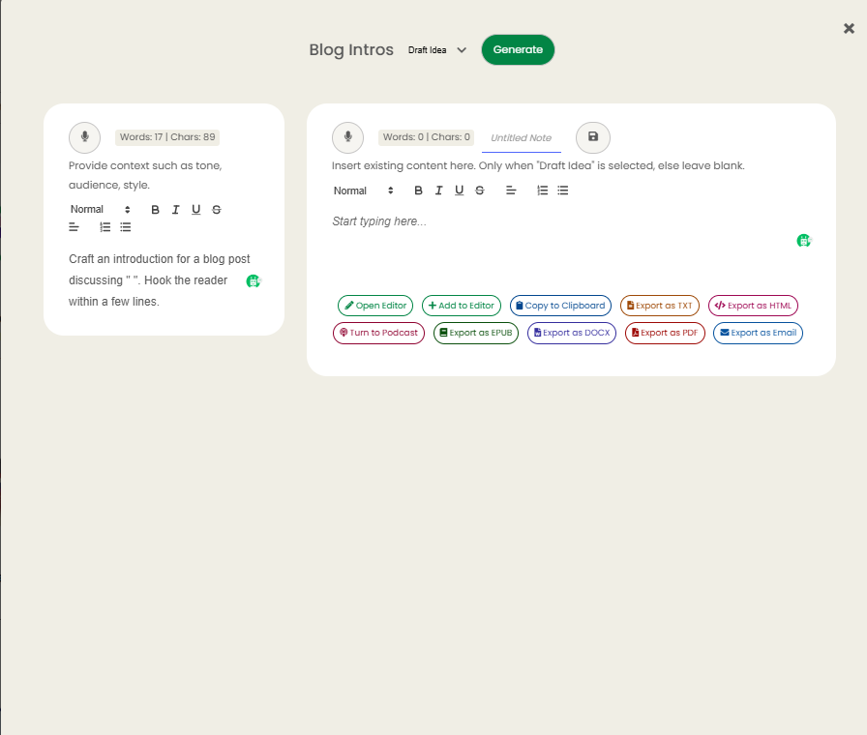
Task: Insert numbered list in the content editor
Action: pyautogui.click(x=543, y=191)
